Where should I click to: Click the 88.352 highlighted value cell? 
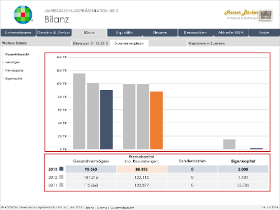tap(142, 169)
